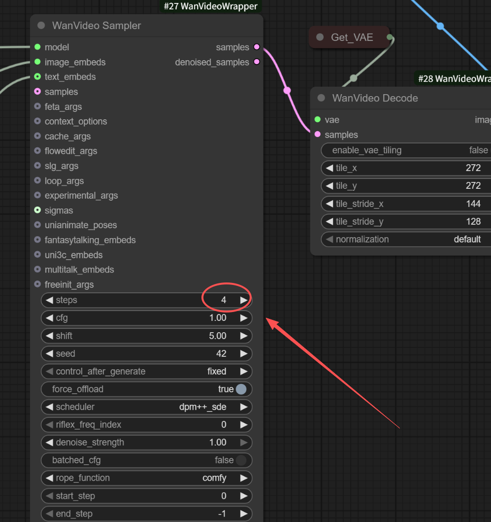The width and height of the screenshot is (491, 522).
Task: Increase end_step with right arrow
Action: [244, 514]
